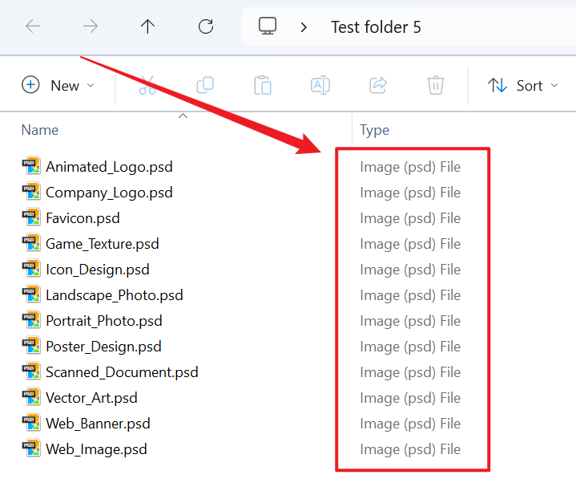The height and width of the screenshot is (483, 576).
Task: Select Icon_Design.psd file name
Action: 98,270
